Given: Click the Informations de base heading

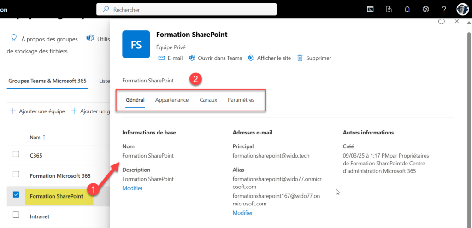Looking at the screenshot, I should click(x=149, y=132).
